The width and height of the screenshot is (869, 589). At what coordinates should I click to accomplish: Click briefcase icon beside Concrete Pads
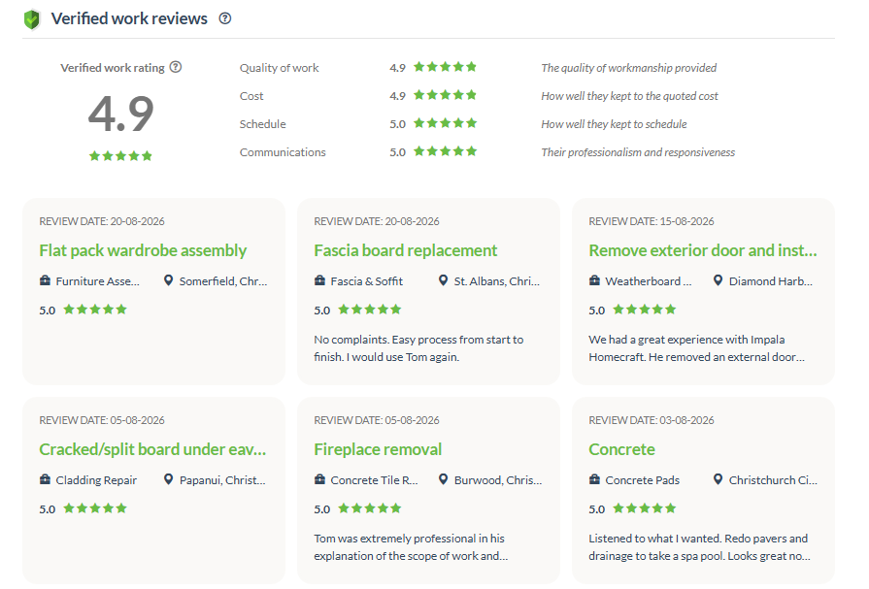pos(594,479)
